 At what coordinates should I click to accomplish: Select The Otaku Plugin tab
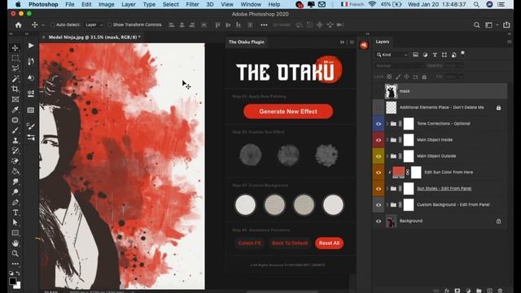coord(247,42)
